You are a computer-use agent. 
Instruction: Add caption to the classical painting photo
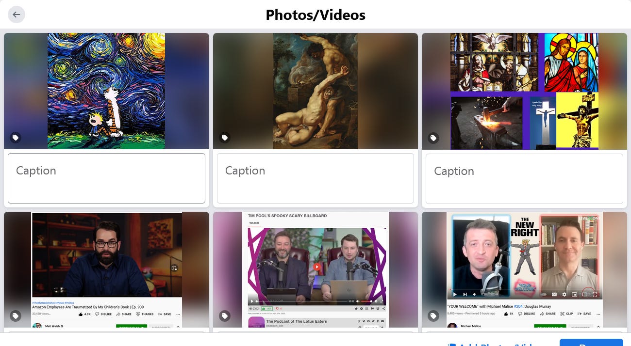pyautogui.click(x=315, y=178)
